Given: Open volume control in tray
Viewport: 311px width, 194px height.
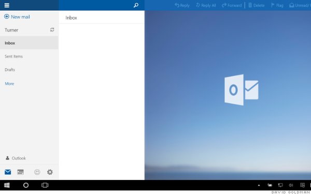Looking at the screenshot, I should click(291, 185).
